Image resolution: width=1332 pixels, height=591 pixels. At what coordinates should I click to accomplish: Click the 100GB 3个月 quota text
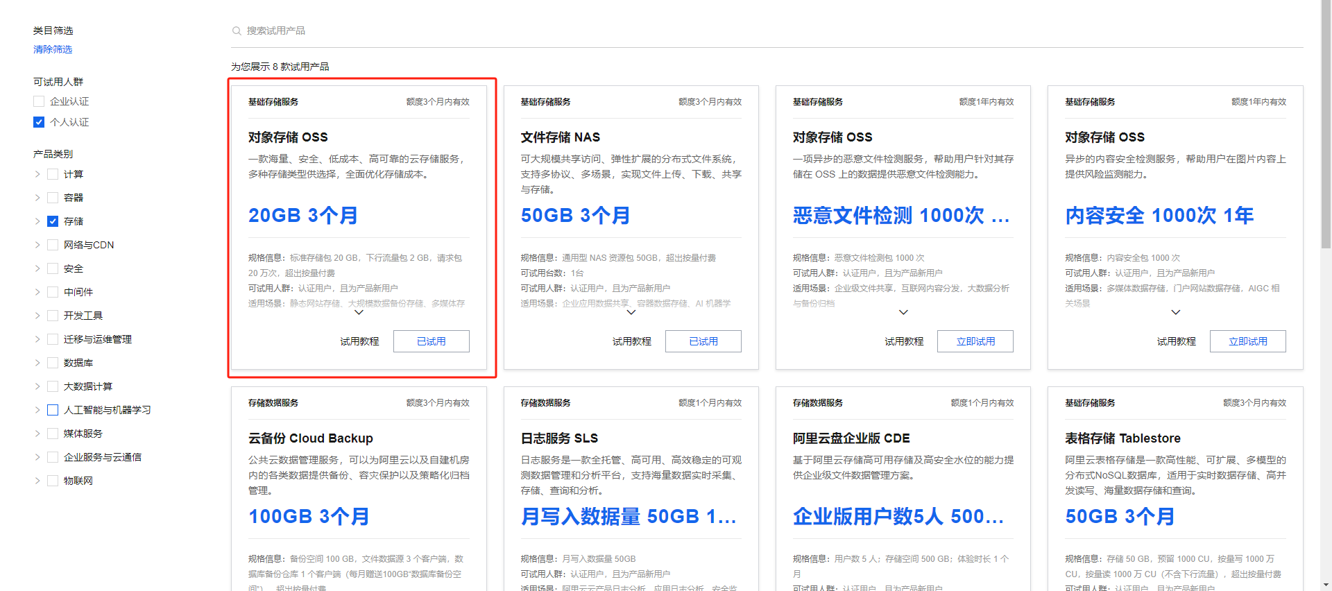pyautogui.click(x=309, y=517)
